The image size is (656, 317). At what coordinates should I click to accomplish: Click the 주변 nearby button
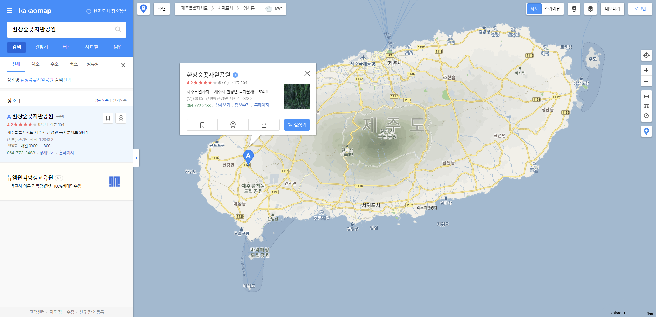pyautogui.click(x=162, y=9)
